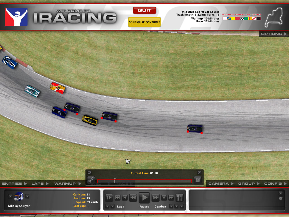289x217 pixels.
Task: Select the previous driver arrow
Action: (10, 196)
